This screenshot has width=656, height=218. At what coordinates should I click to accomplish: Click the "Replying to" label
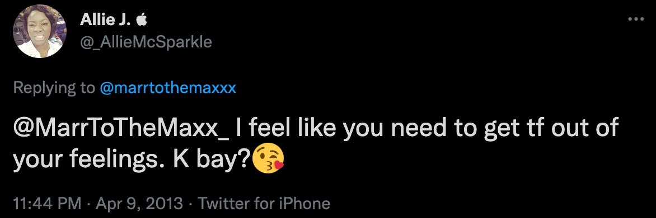point(55,88)
